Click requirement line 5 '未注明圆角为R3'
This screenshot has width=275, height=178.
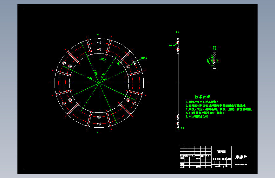point(198,117)
